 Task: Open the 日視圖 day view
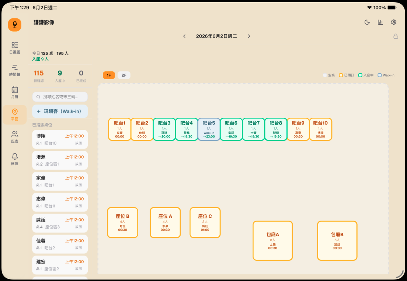[x=15, y=48]
